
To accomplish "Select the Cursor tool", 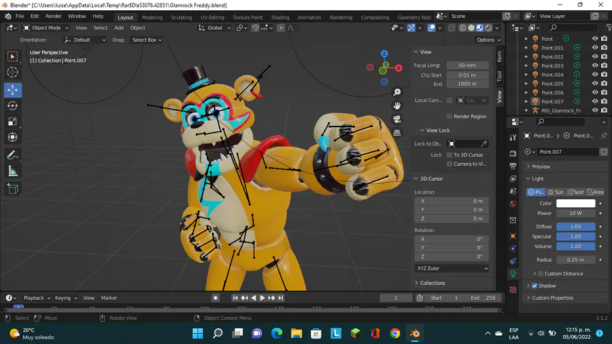I will click(x=12, y=72).
